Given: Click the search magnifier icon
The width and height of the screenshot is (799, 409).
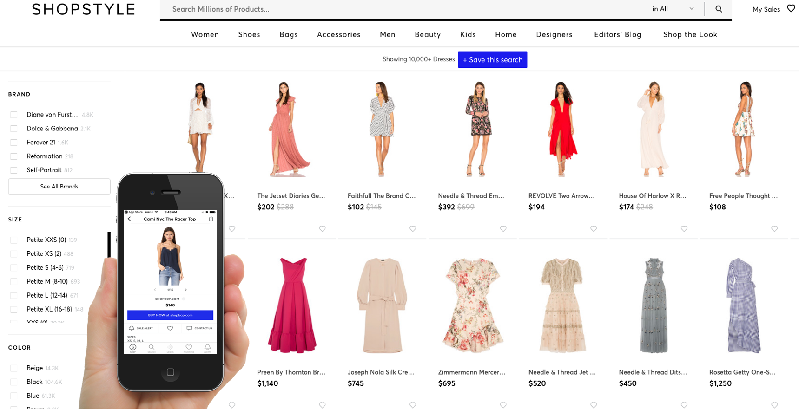Looking at the screenshot, I should 719,9.
